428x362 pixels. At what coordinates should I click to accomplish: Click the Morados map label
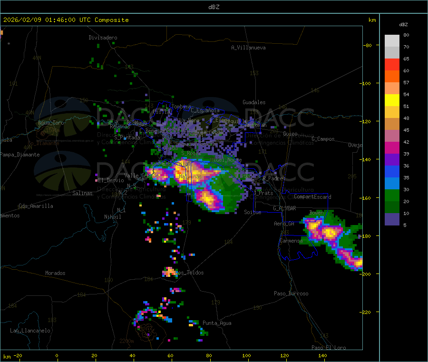pos(55,273)
